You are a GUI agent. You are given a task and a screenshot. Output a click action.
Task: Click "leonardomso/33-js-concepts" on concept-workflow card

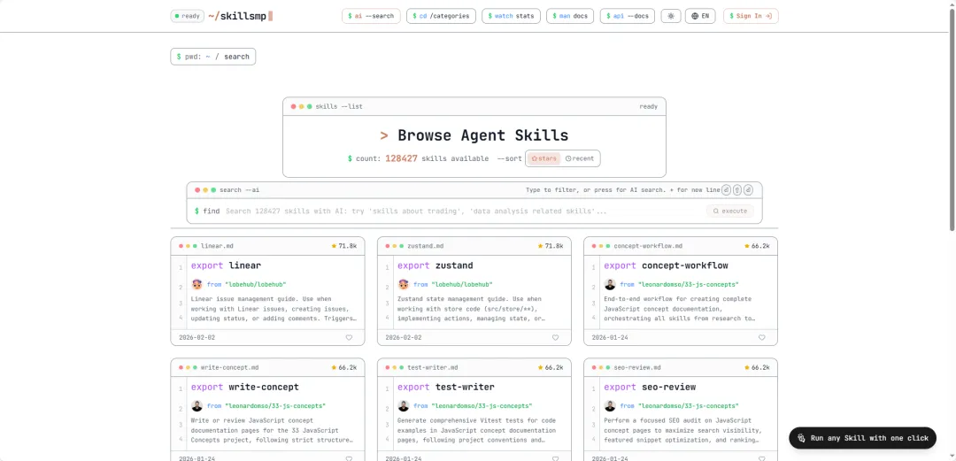688,285
